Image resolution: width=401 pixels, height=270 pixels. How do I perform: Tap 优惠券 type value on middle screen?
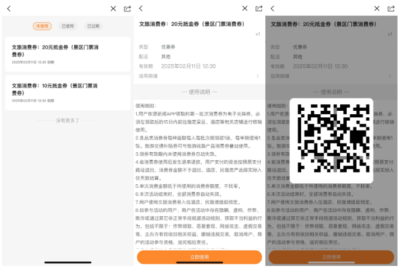click(x=168, y=47)
